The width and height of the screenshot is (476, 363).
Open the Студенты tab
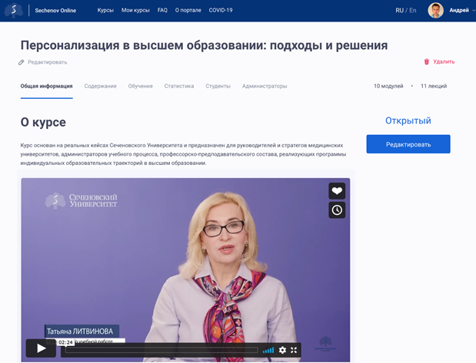(x=218, y=86)
